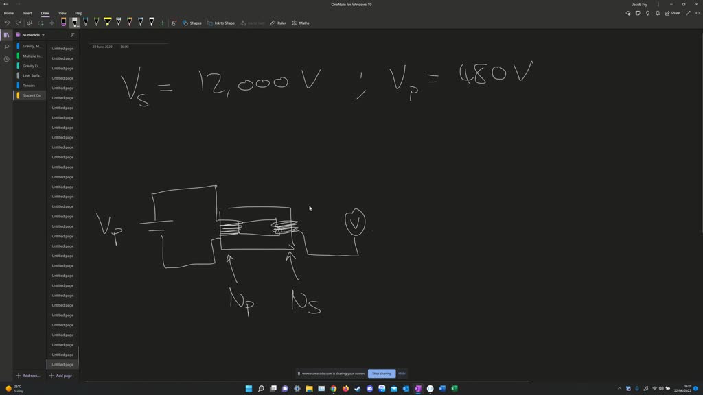Toggle the Ruler on the canvas
Viewport: 703px width, 395px height.
pyautogui.click(x=277, y=23)
